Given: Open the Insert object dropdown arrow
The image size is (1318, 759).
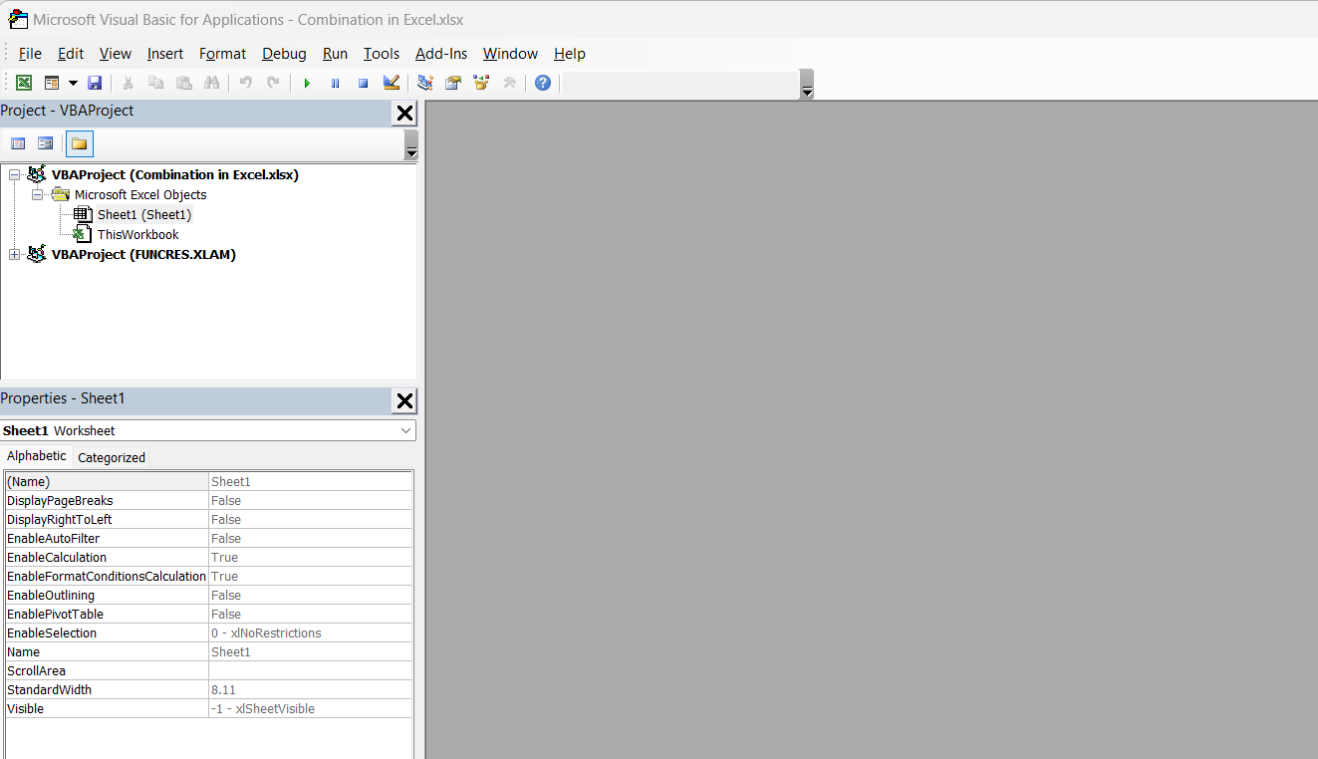Looking at the screenshot, I should pyautogui.click(x=73, y=83).
